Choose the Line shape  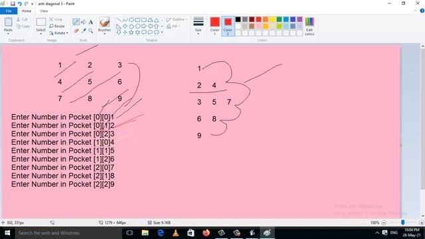click(118, 20)
